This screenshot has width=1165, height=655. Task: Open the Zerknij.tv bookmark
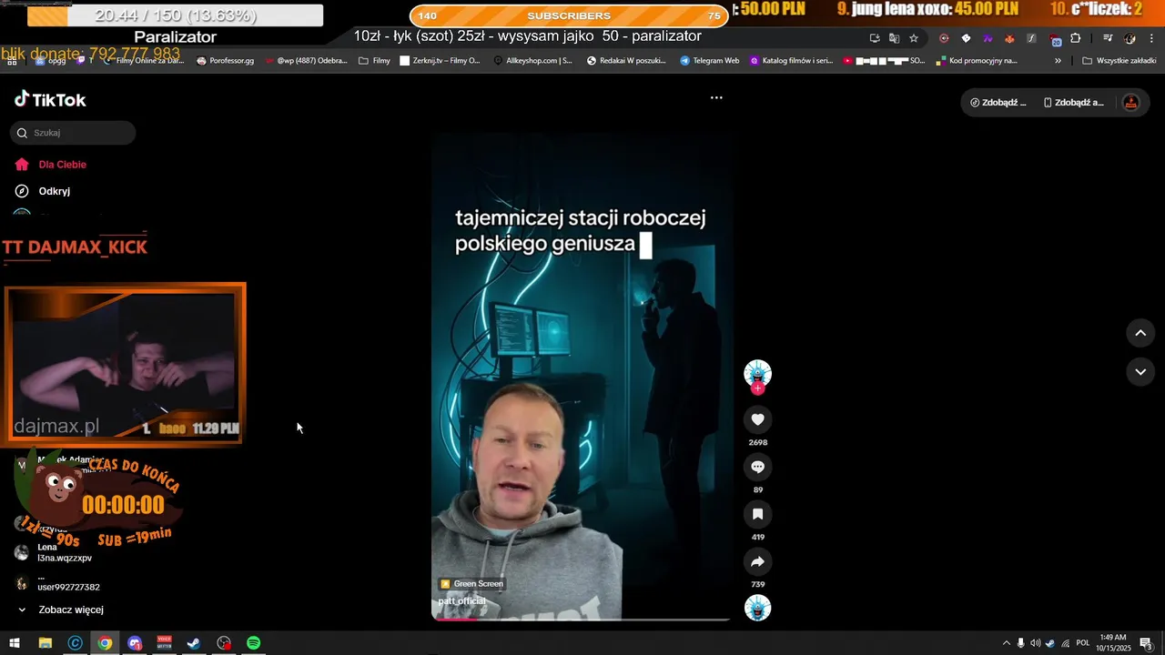pos(440,61)
